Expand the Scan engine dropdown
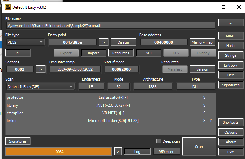The width and height of the screenshot is (245, 159). pyautogui.click(x=40, y=87)
